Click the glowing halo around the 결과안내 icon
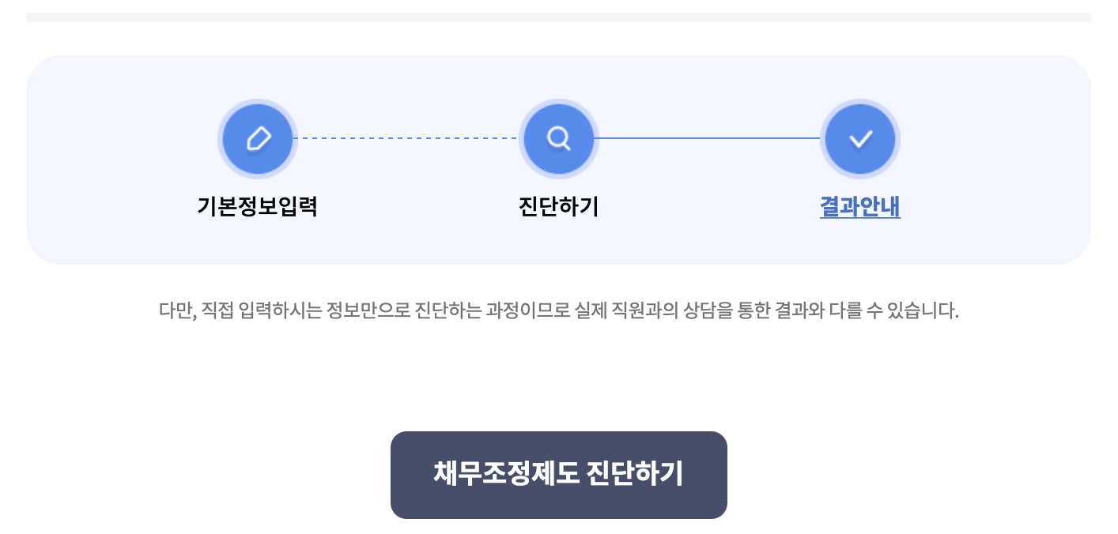The width and height of the screenshot is (1118, 534). point(860,103)
